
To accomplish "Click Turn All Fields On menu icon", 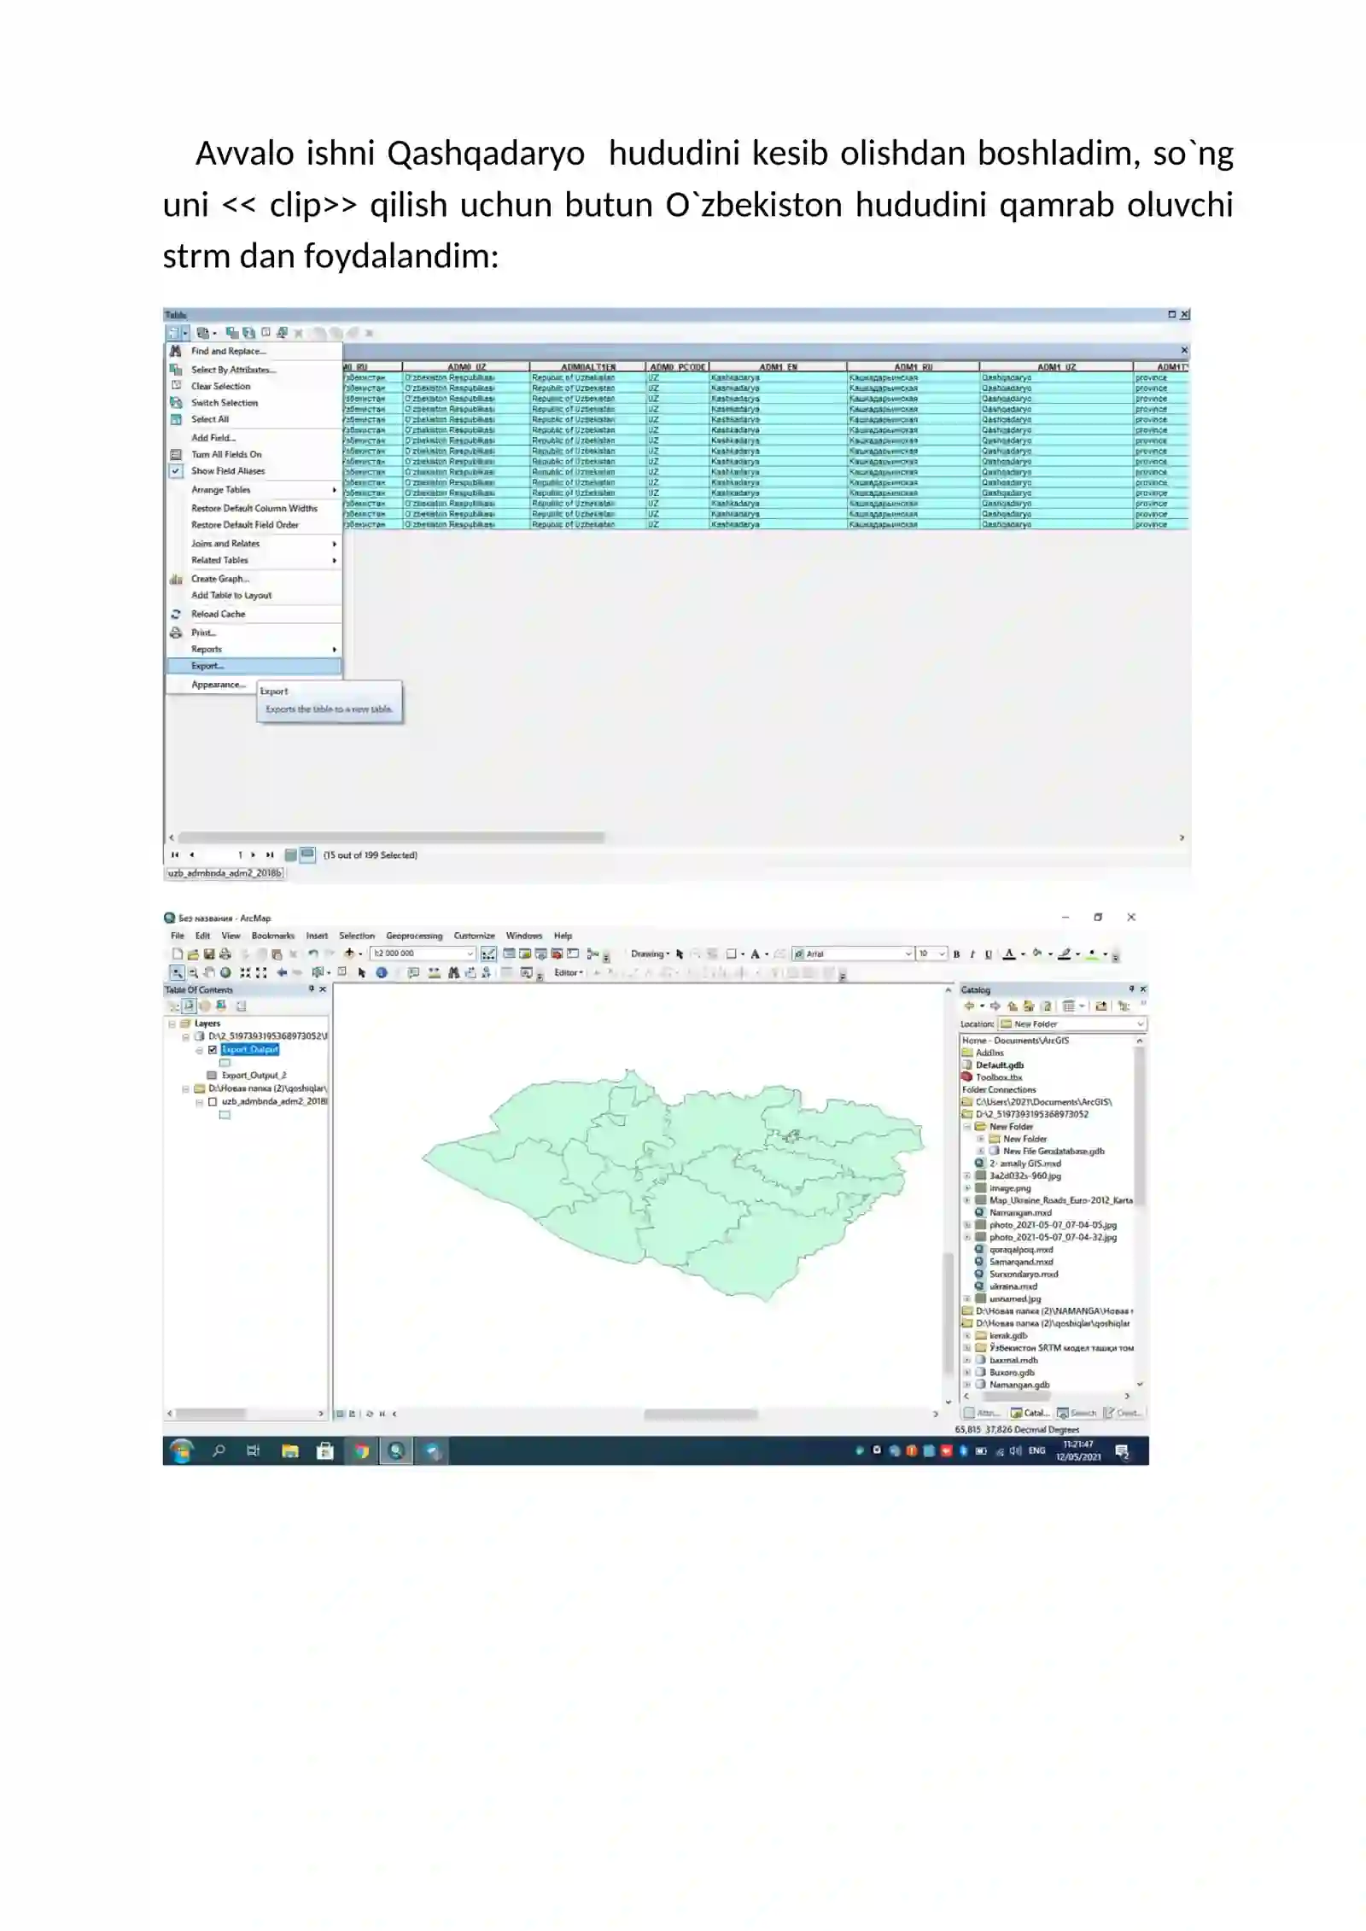I will click(176, 454).
